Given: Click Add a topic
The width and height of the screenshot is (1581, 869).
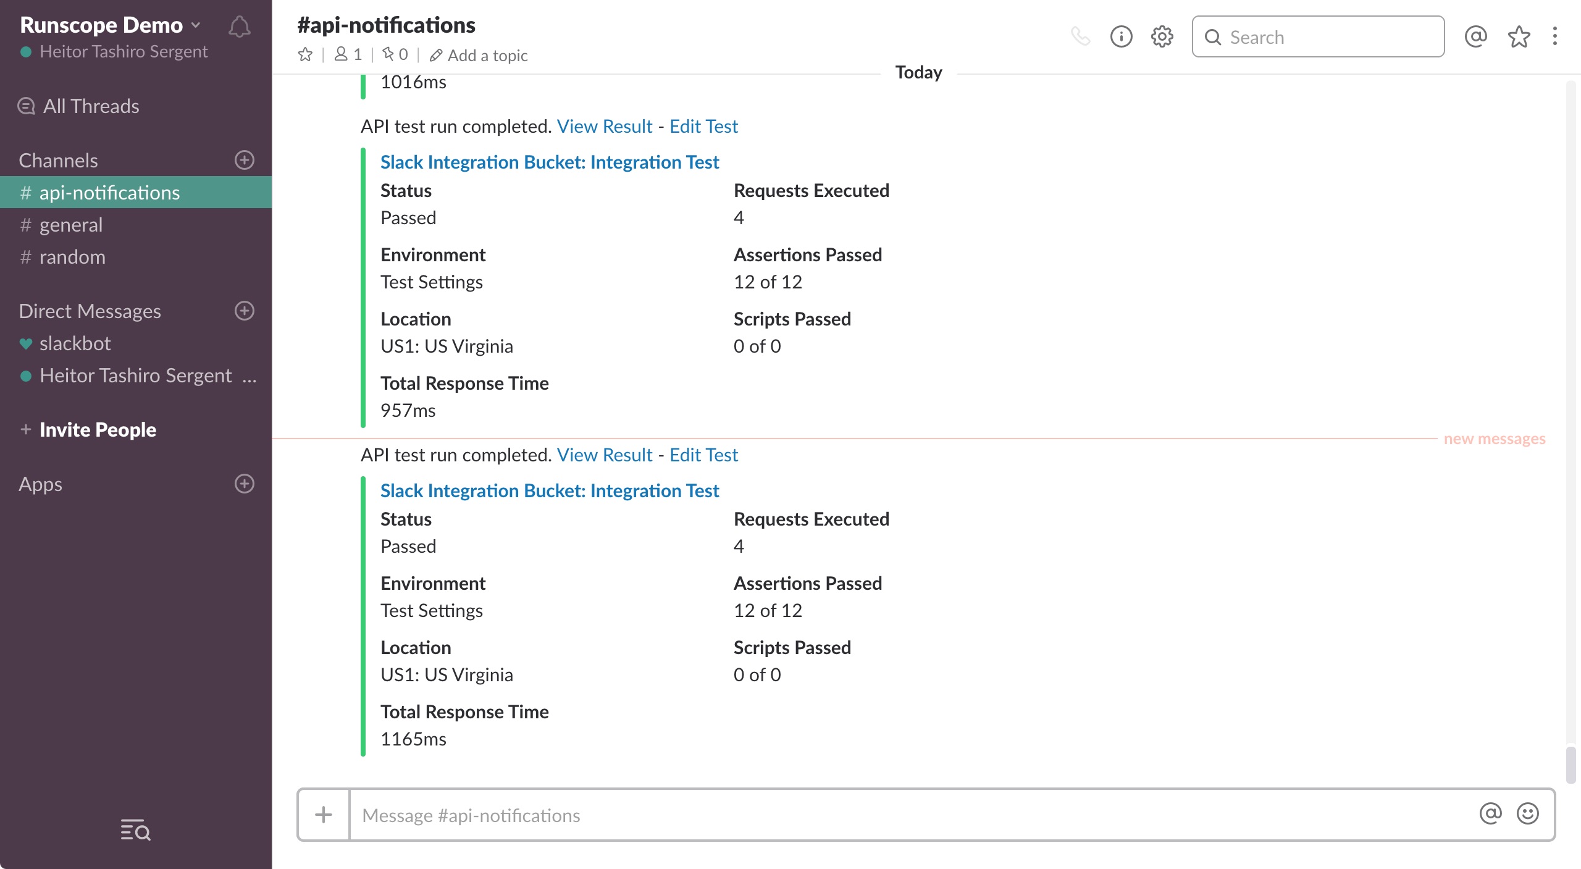Looking at the screenshot, I should [x=479, y=56].
